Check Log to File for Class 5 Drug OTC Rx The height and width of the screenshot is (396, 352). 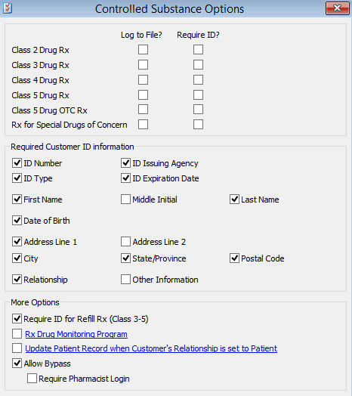[x=143, y=110]
